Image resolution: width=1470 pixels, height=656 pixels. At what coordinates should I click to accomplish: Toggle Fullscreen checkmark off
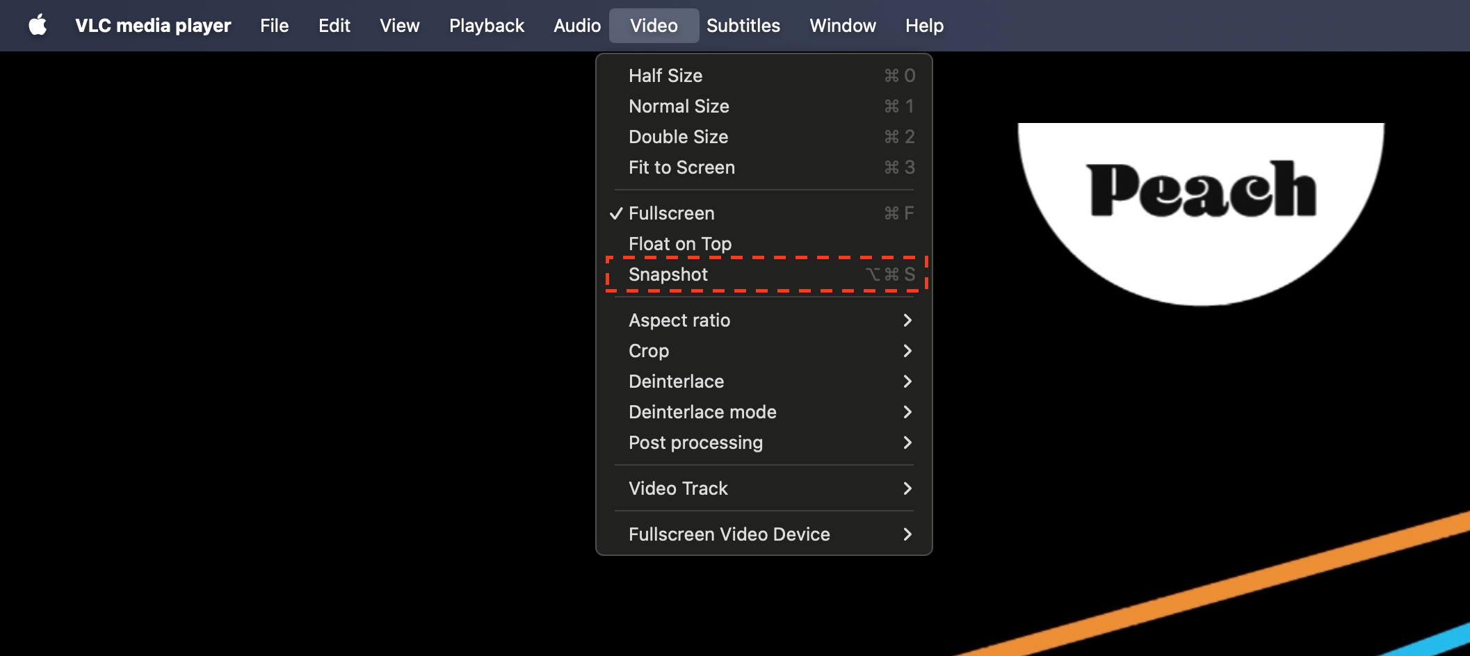pyautogui.click(x=671, y=213)
